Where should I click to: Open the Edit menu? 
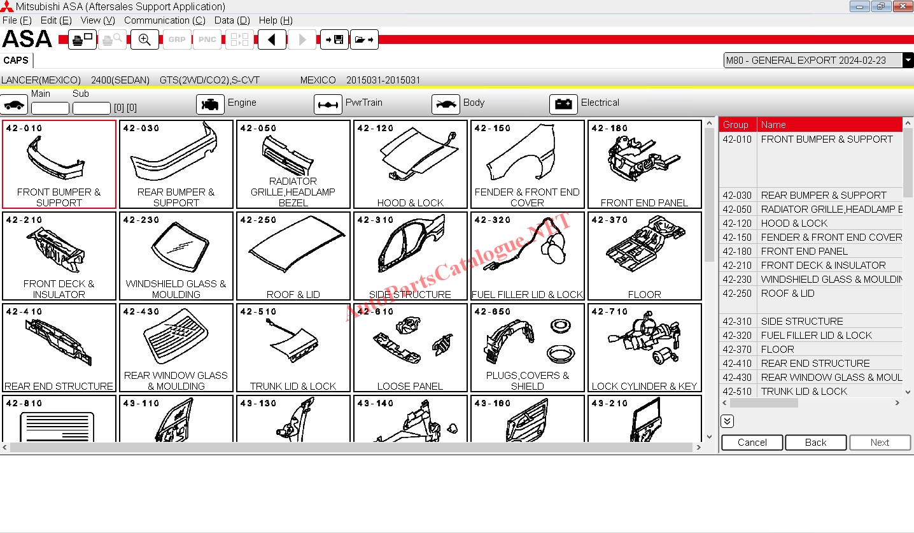click(x=56, y=20)
